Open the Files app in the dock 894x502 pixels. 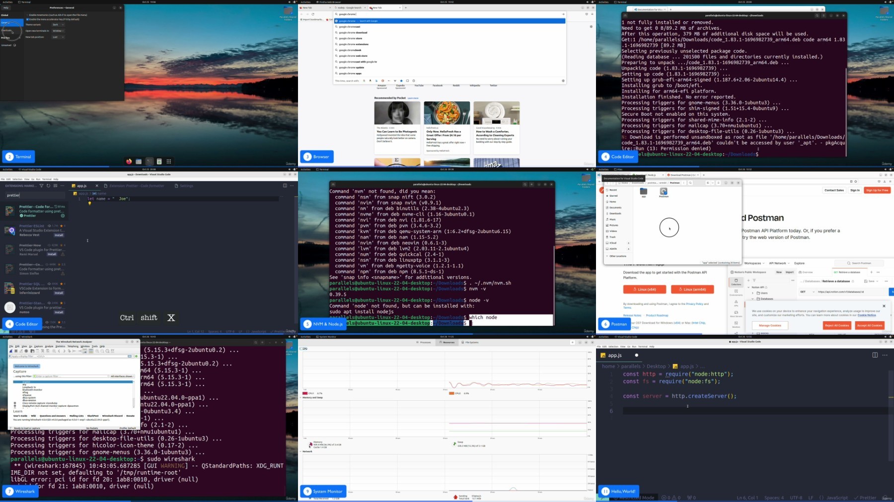point(139,161)
